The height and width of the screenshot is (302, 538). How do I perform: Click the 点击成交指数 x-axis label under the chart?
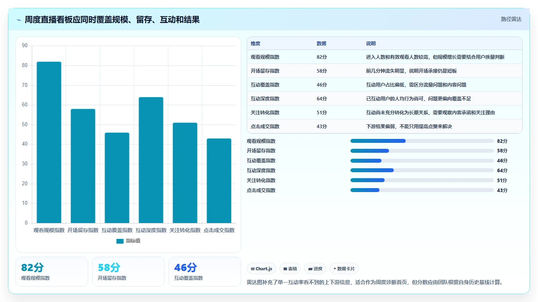tap(219, 230)
